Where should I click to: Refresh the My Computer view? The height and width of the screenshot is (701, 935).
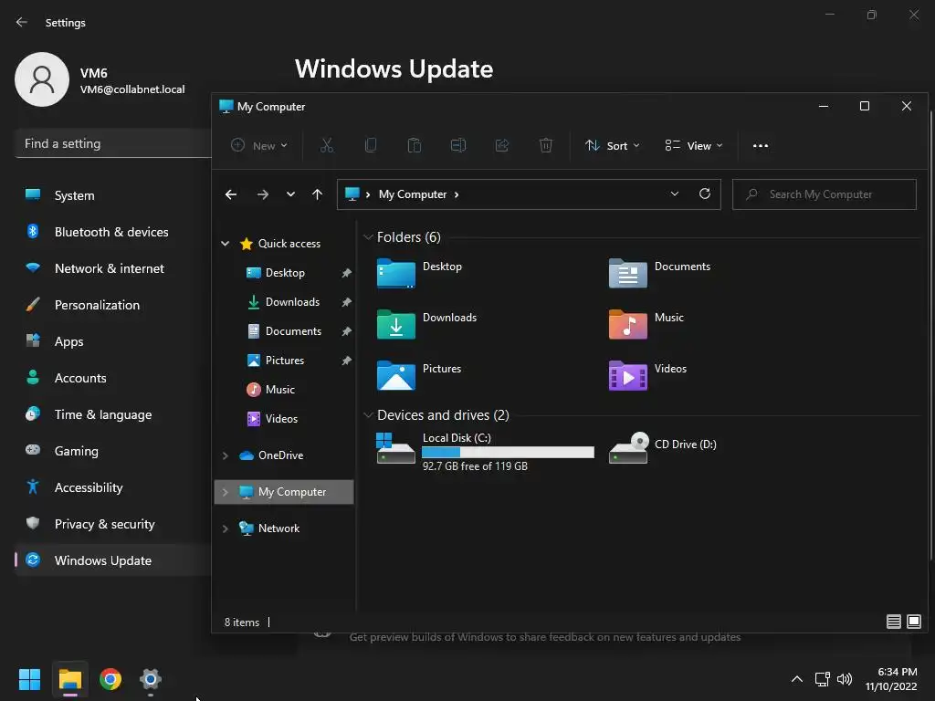pos(705,194)
